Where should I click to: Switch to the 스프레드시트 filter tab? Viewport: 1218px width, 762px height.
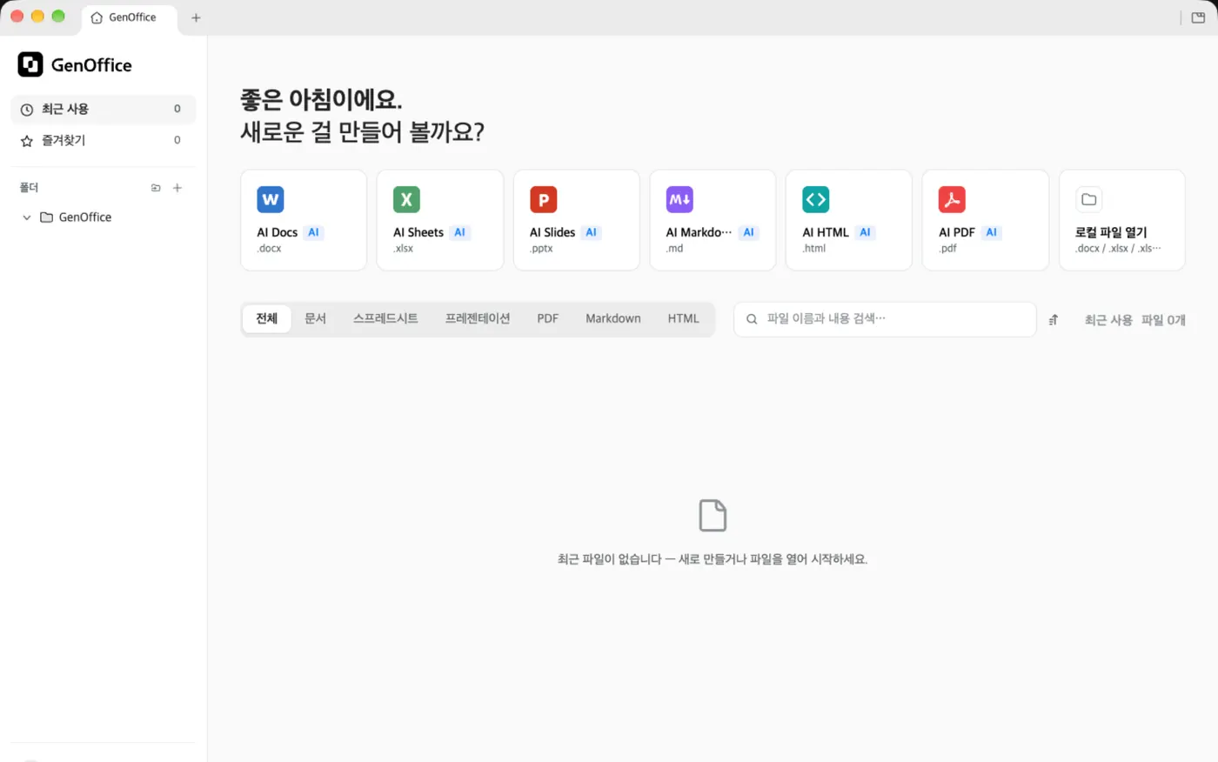click(x=385, y=319)
